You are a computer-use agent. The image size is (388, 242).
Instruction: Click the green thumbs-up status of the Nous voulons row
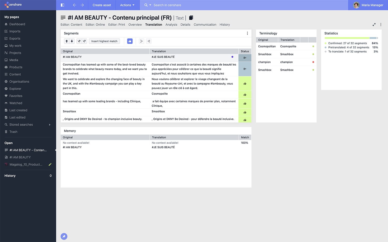[x=245, y=84]
